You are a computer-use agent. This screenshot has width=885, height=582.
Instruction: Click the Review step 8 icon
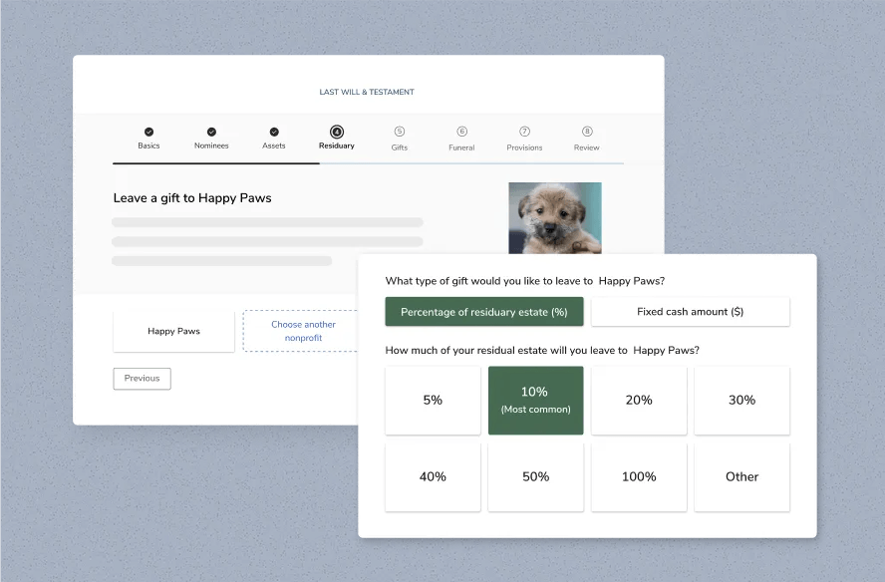pos(586,132)
